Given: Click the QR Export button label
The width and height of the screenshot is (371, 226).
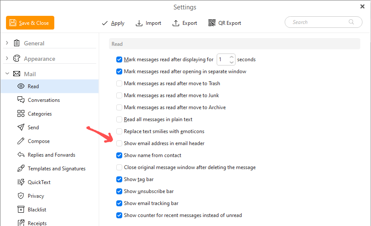Looking at the screenshot, I should (x=230, y=23).
